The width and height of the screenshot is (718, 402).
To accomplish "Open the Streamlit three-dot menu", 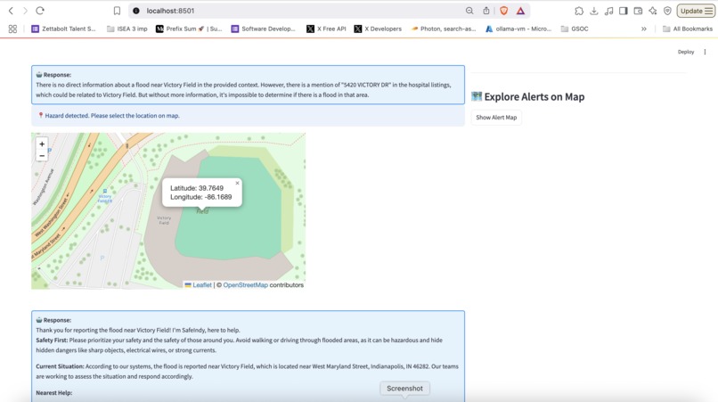I will pyautogui.click(x=705, y=52).
